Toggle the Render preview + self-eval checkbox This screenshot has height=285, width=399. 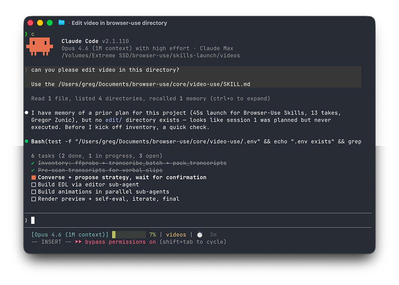coord(34,199)
